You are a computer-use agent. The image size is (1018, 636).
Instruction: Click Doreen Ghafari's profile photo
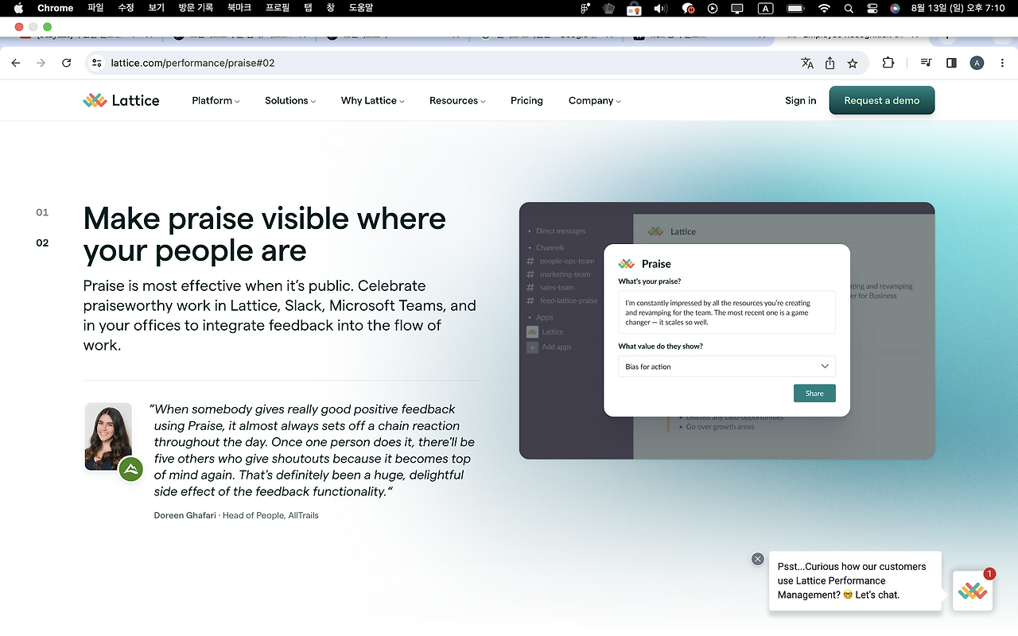coord(108,436)
